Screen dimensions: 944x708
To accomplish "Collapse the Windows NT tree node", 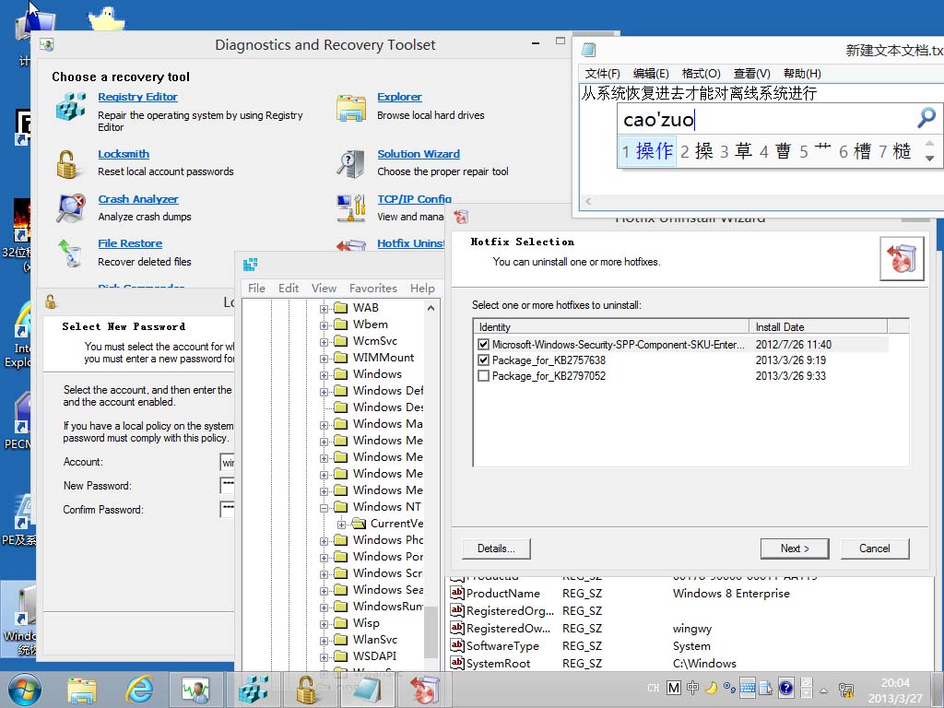I will coord(324,507).
